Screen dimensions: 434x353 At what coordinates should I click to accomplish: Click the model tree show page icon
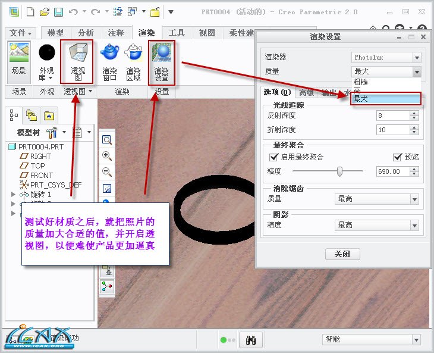click(77, 132)
